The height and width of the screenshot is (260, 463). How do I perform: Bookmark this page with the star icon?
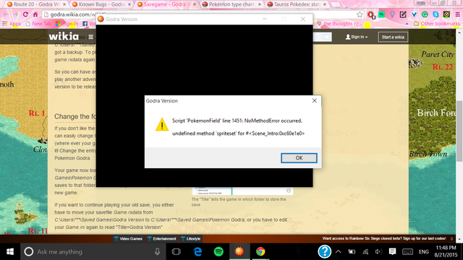[360, 14]
